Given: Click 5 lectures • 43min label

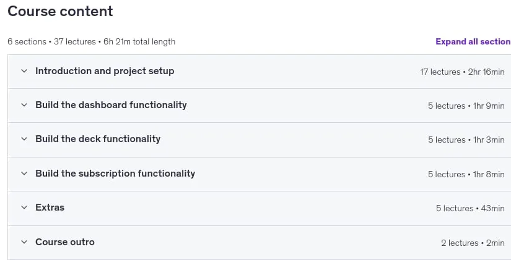Looking at the screenshot, I should tap(470, 208).
